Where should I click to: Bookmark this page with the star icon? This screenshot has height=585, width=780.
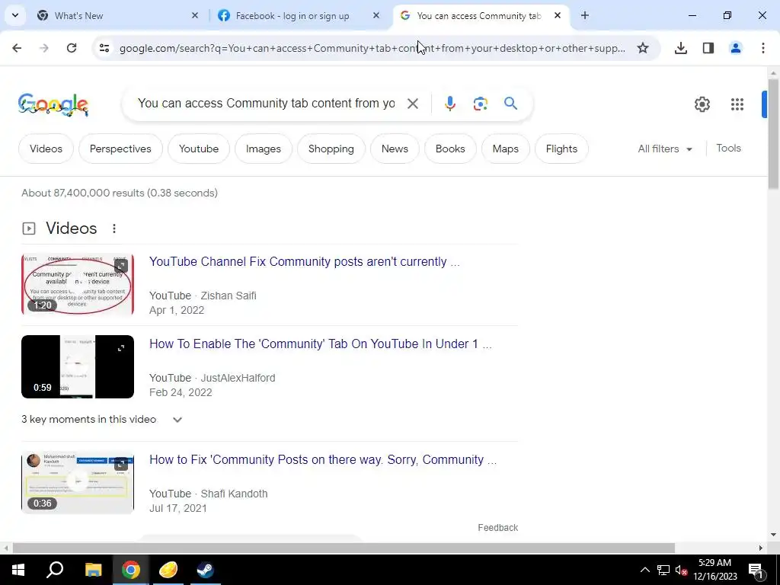click(x=643, y=48)
